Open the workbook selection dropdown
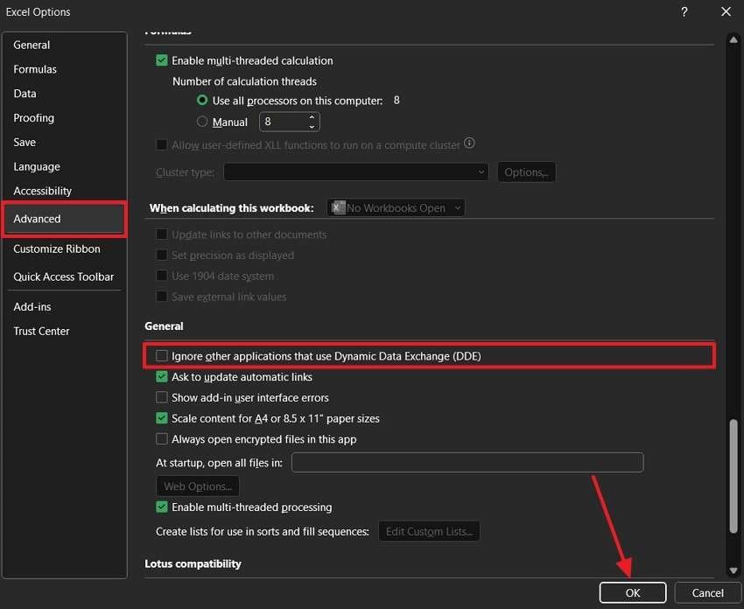744x609 pixels. tap(396, 207)
